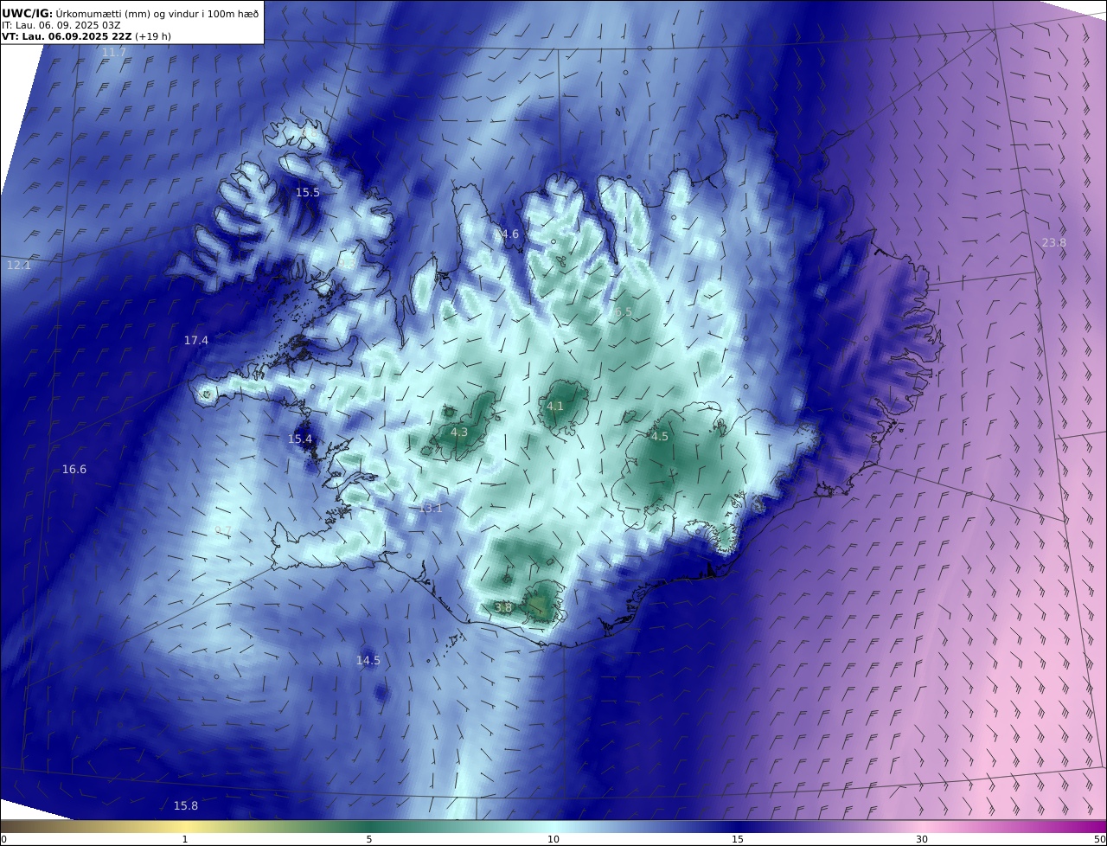The width and height of the screenshot is (1107, 846).
Task: Click the south-coast value label "3.8"
Action: pos(503,608)
